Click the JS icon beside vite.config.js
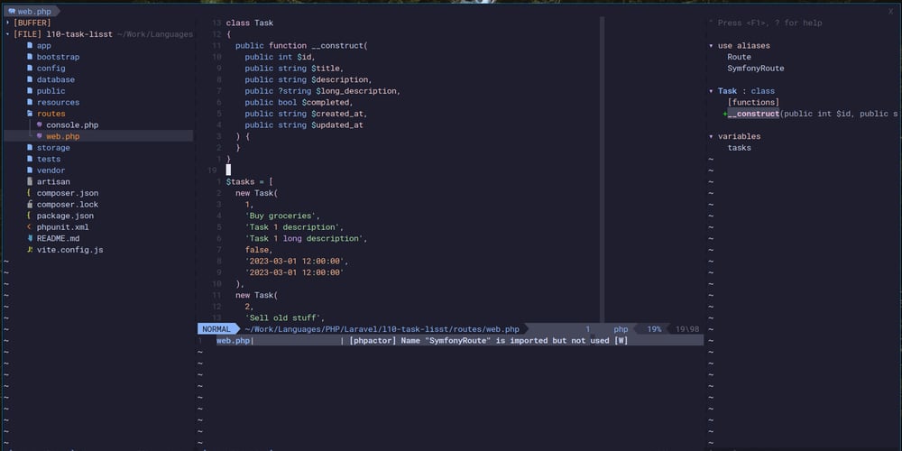The image size is (902, 451). (x=30, y=250)
